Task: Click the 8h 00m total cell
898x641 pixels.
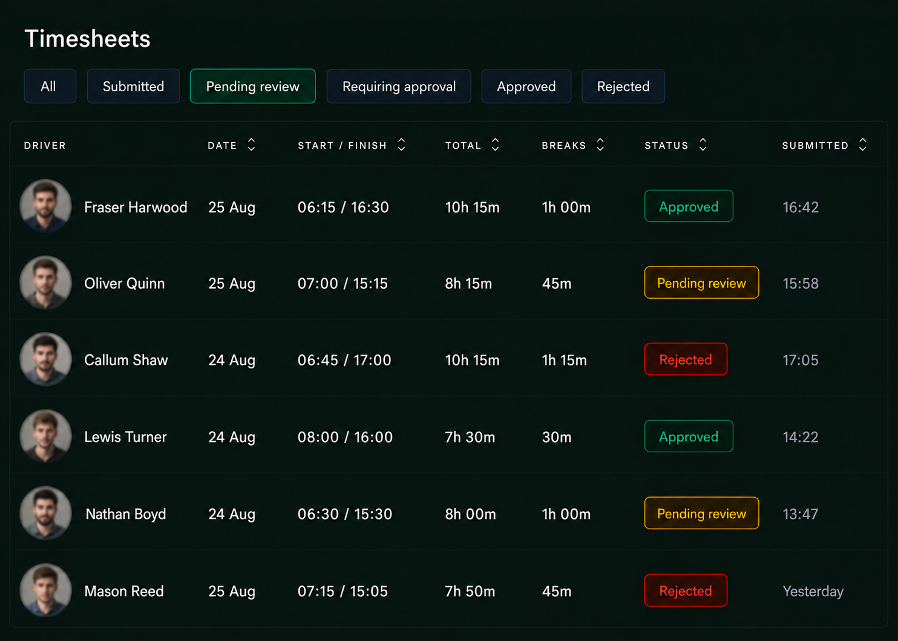Action: [x=470, y=514]
